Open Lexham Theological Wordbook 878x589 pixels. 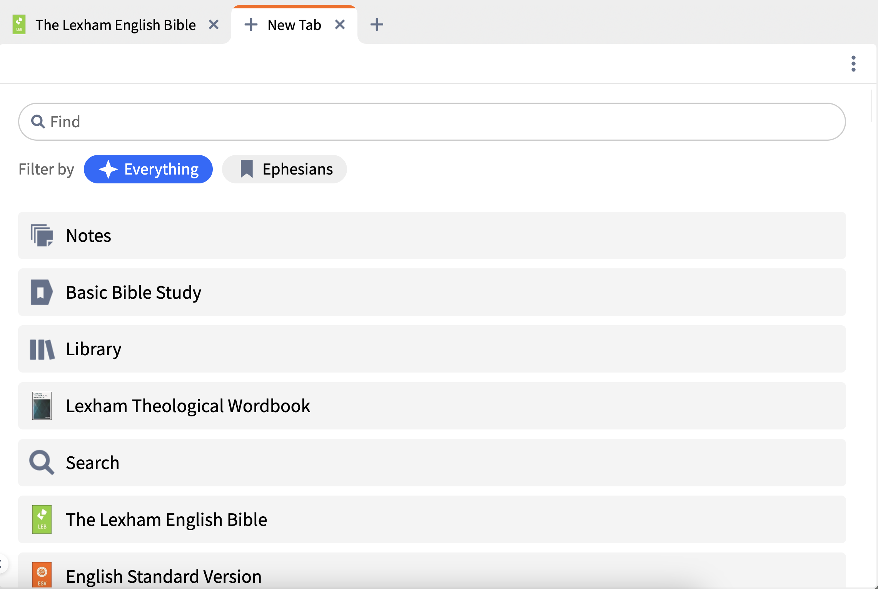[432, 406]
